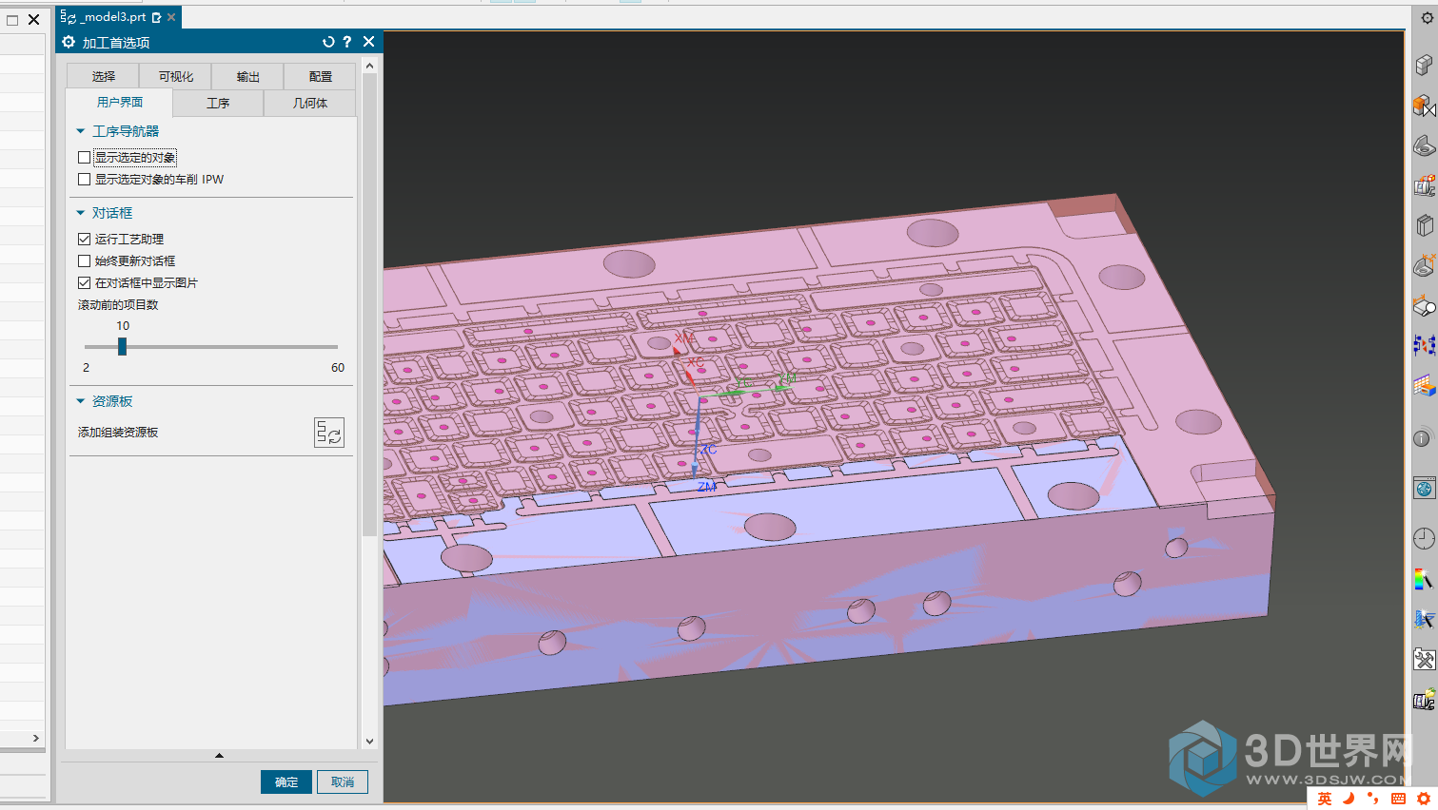Open blue process studio wand icon
The width and height of the screenshot is (1438, 810).
(x=1424, y=619)
